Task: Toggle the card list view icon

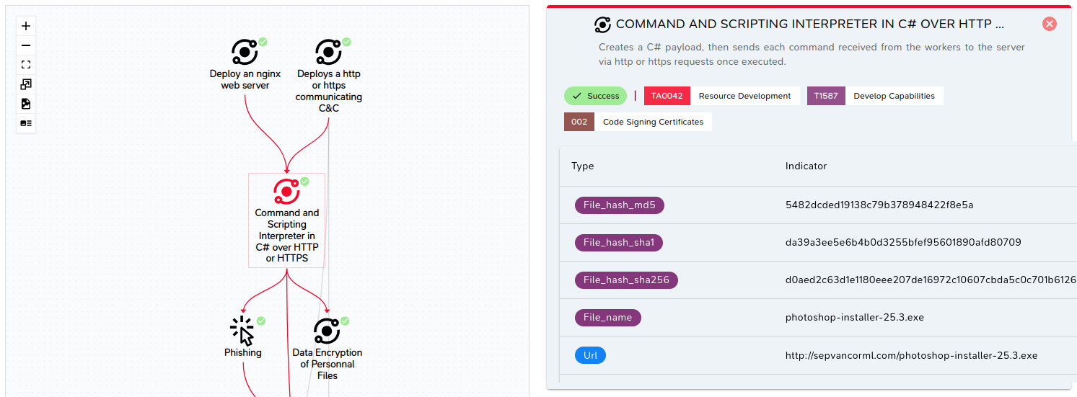Action: [x=26, y=123]
